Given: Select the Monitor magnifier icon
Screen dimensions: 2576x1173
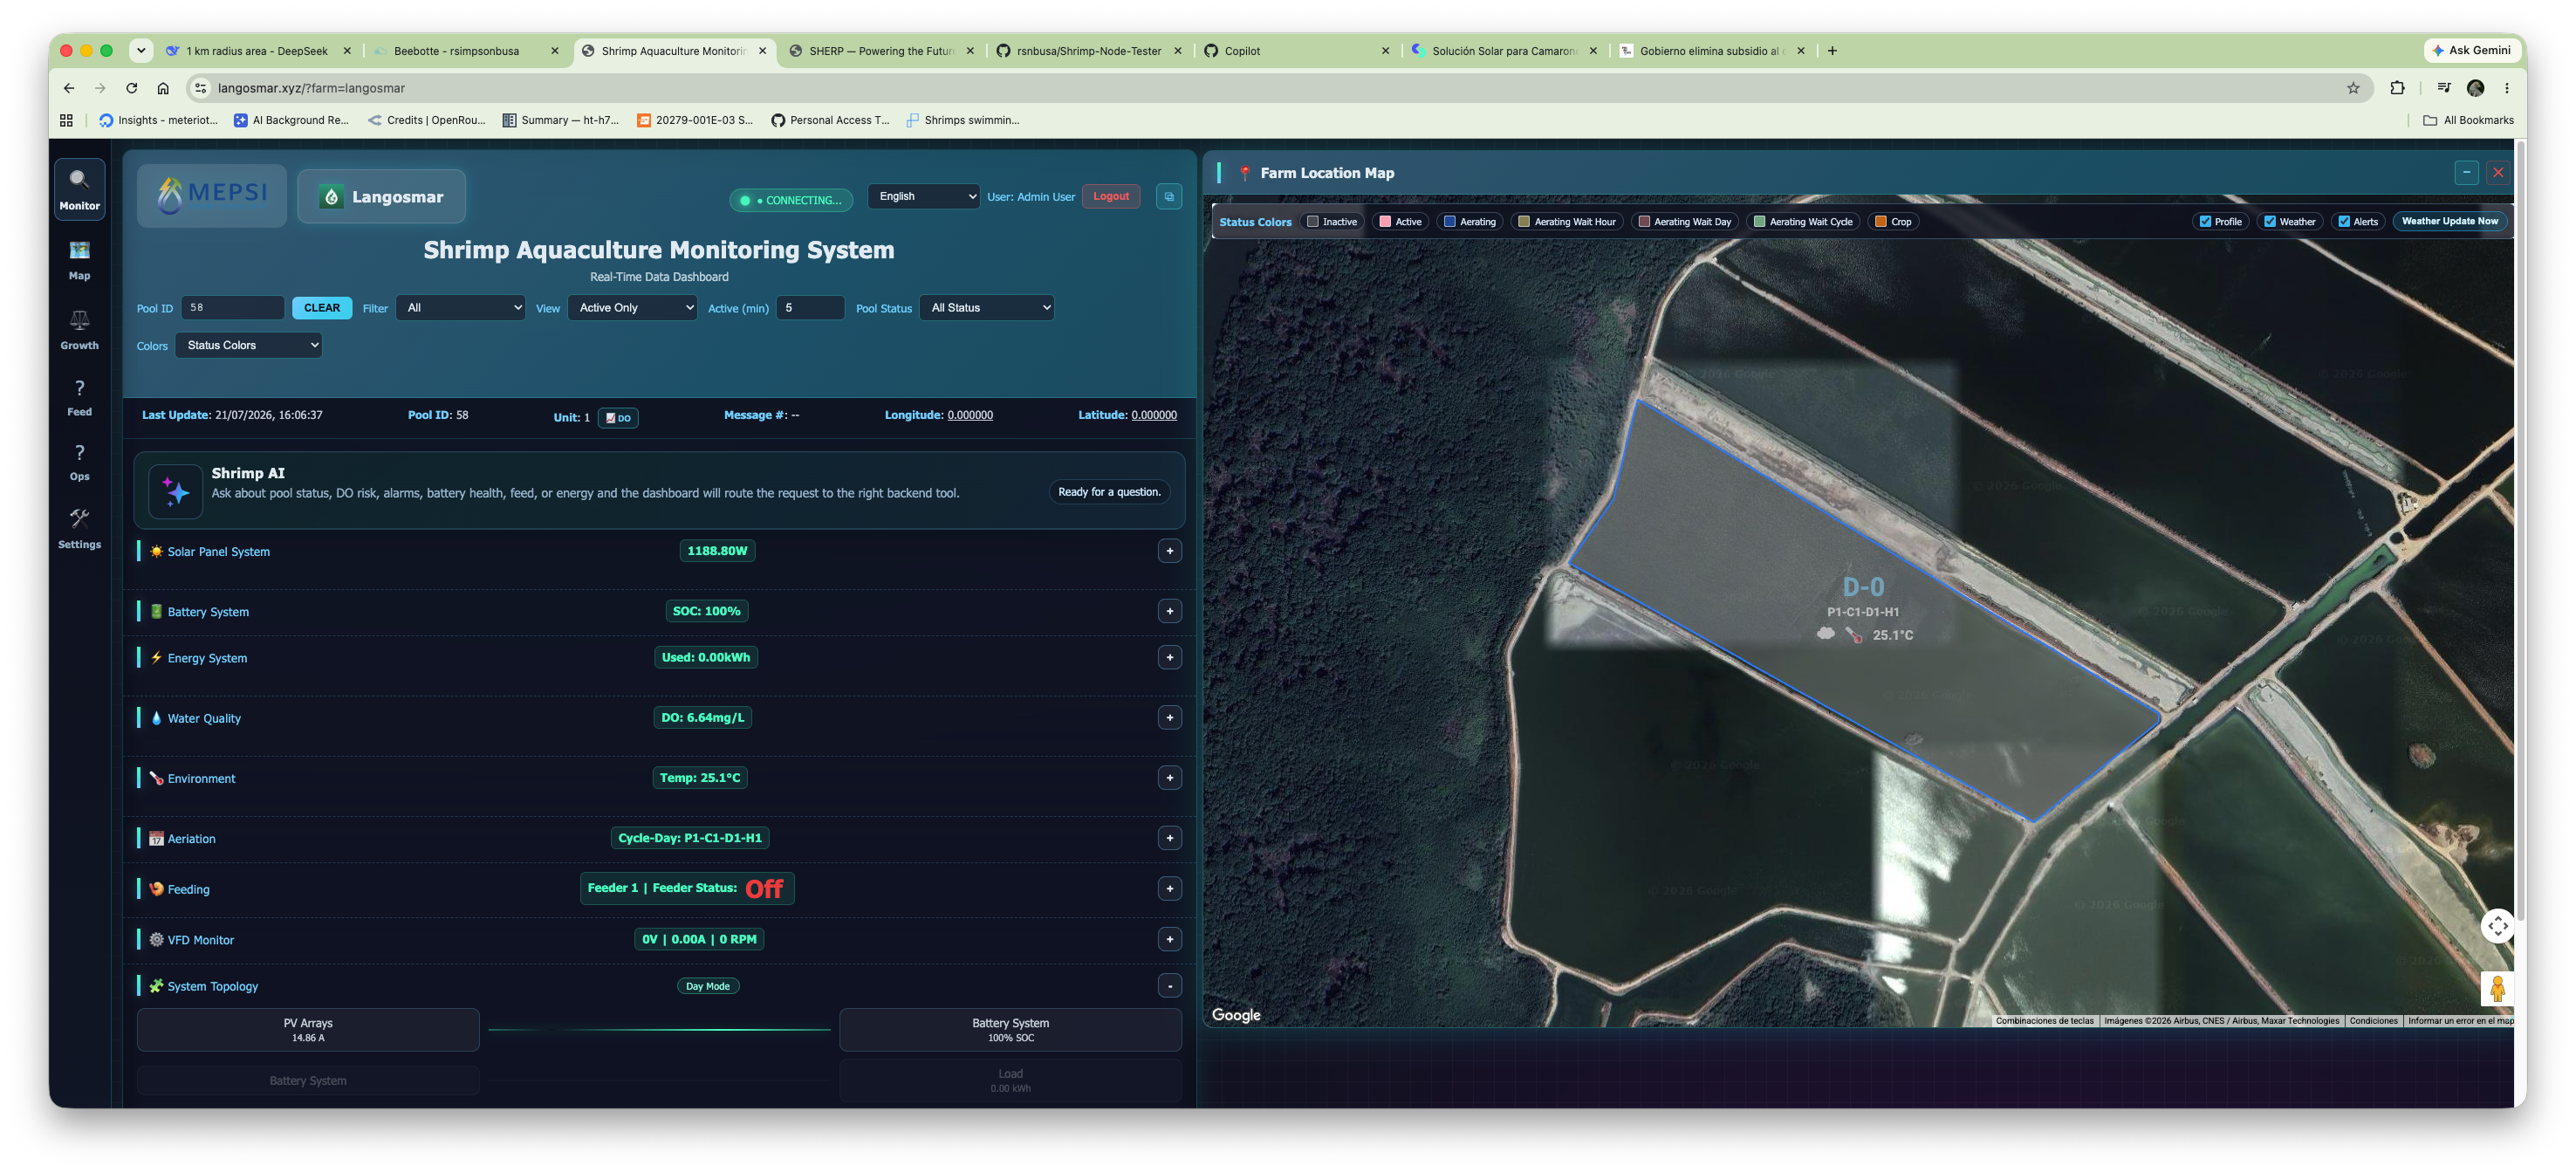Looking at the screenshot, I should coord(79,180).
